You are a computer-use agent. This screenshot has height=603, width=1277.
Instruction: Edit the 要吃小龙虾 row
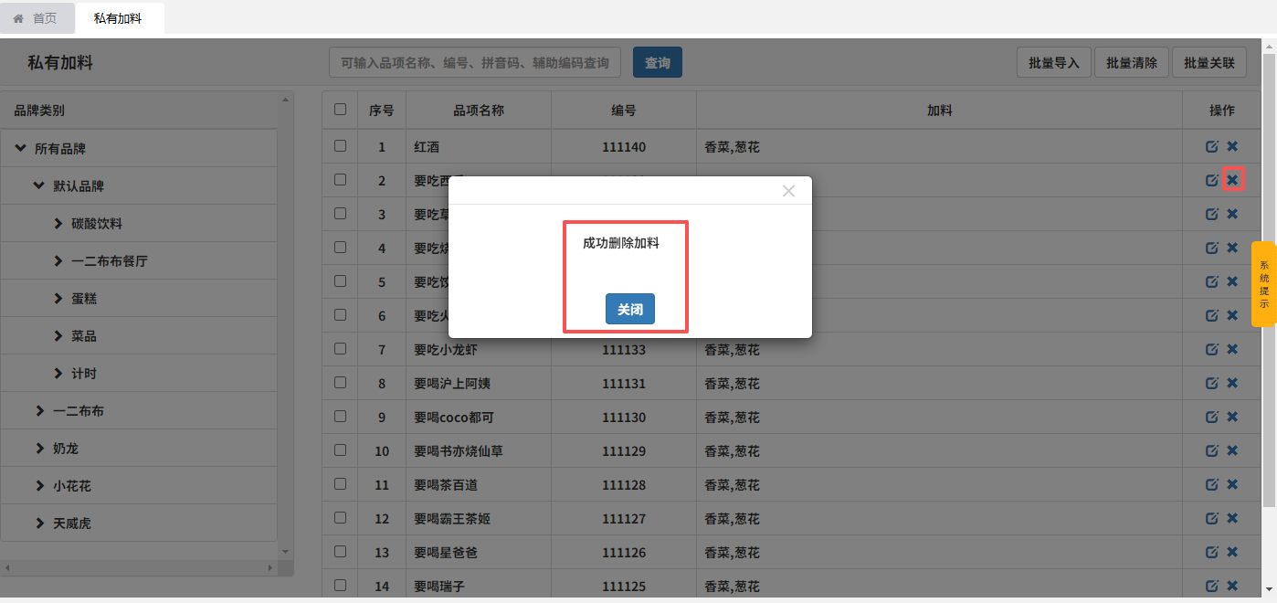point(1212,349)
